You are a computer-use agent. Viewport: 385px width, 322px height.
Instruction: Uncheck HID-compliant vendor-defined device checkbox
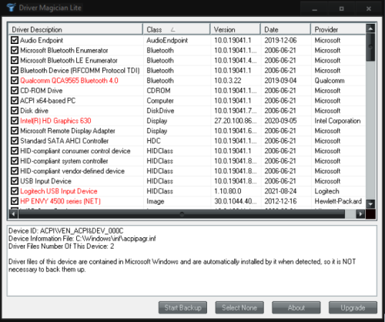pos(15,171)
